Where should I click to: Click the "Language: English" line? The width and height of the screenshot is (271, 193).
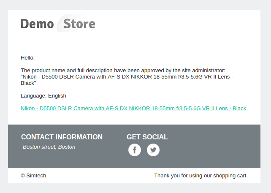coord(43,96)
